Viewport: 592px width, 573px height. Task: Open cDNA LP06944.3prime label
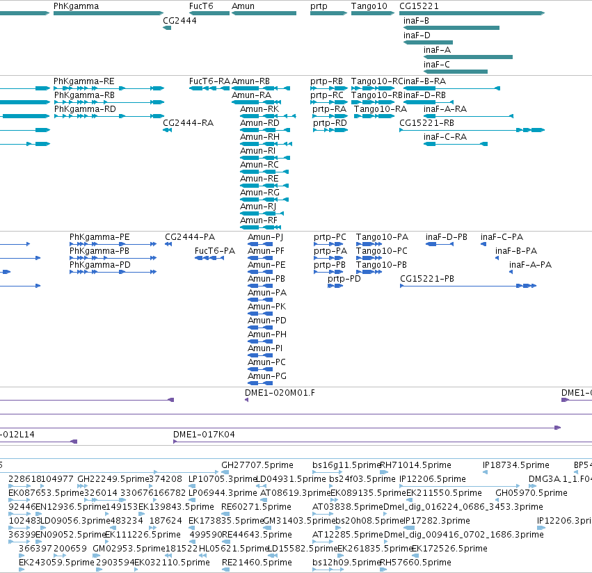(x=223, y=493)
